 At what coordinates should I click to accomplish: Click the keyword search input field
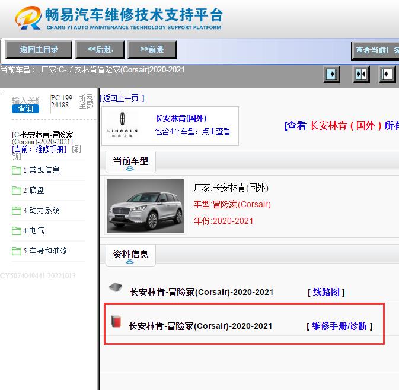tap(25, 100)
